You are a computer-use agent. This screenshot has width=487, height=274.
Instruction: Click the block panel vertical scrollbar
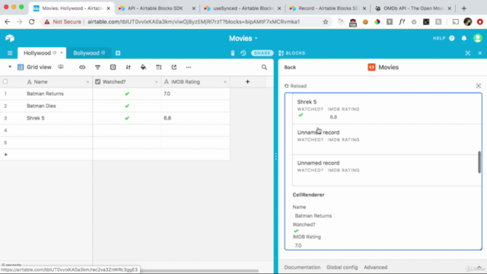tap(479, 162)
